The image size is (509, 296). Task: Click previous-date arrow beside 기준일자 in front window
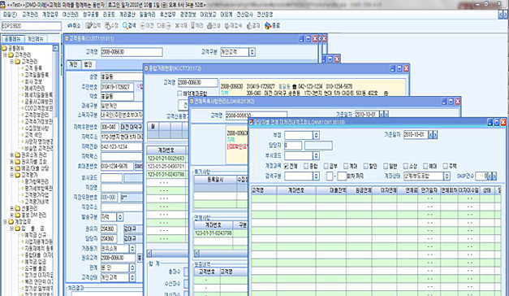[431, 135]
